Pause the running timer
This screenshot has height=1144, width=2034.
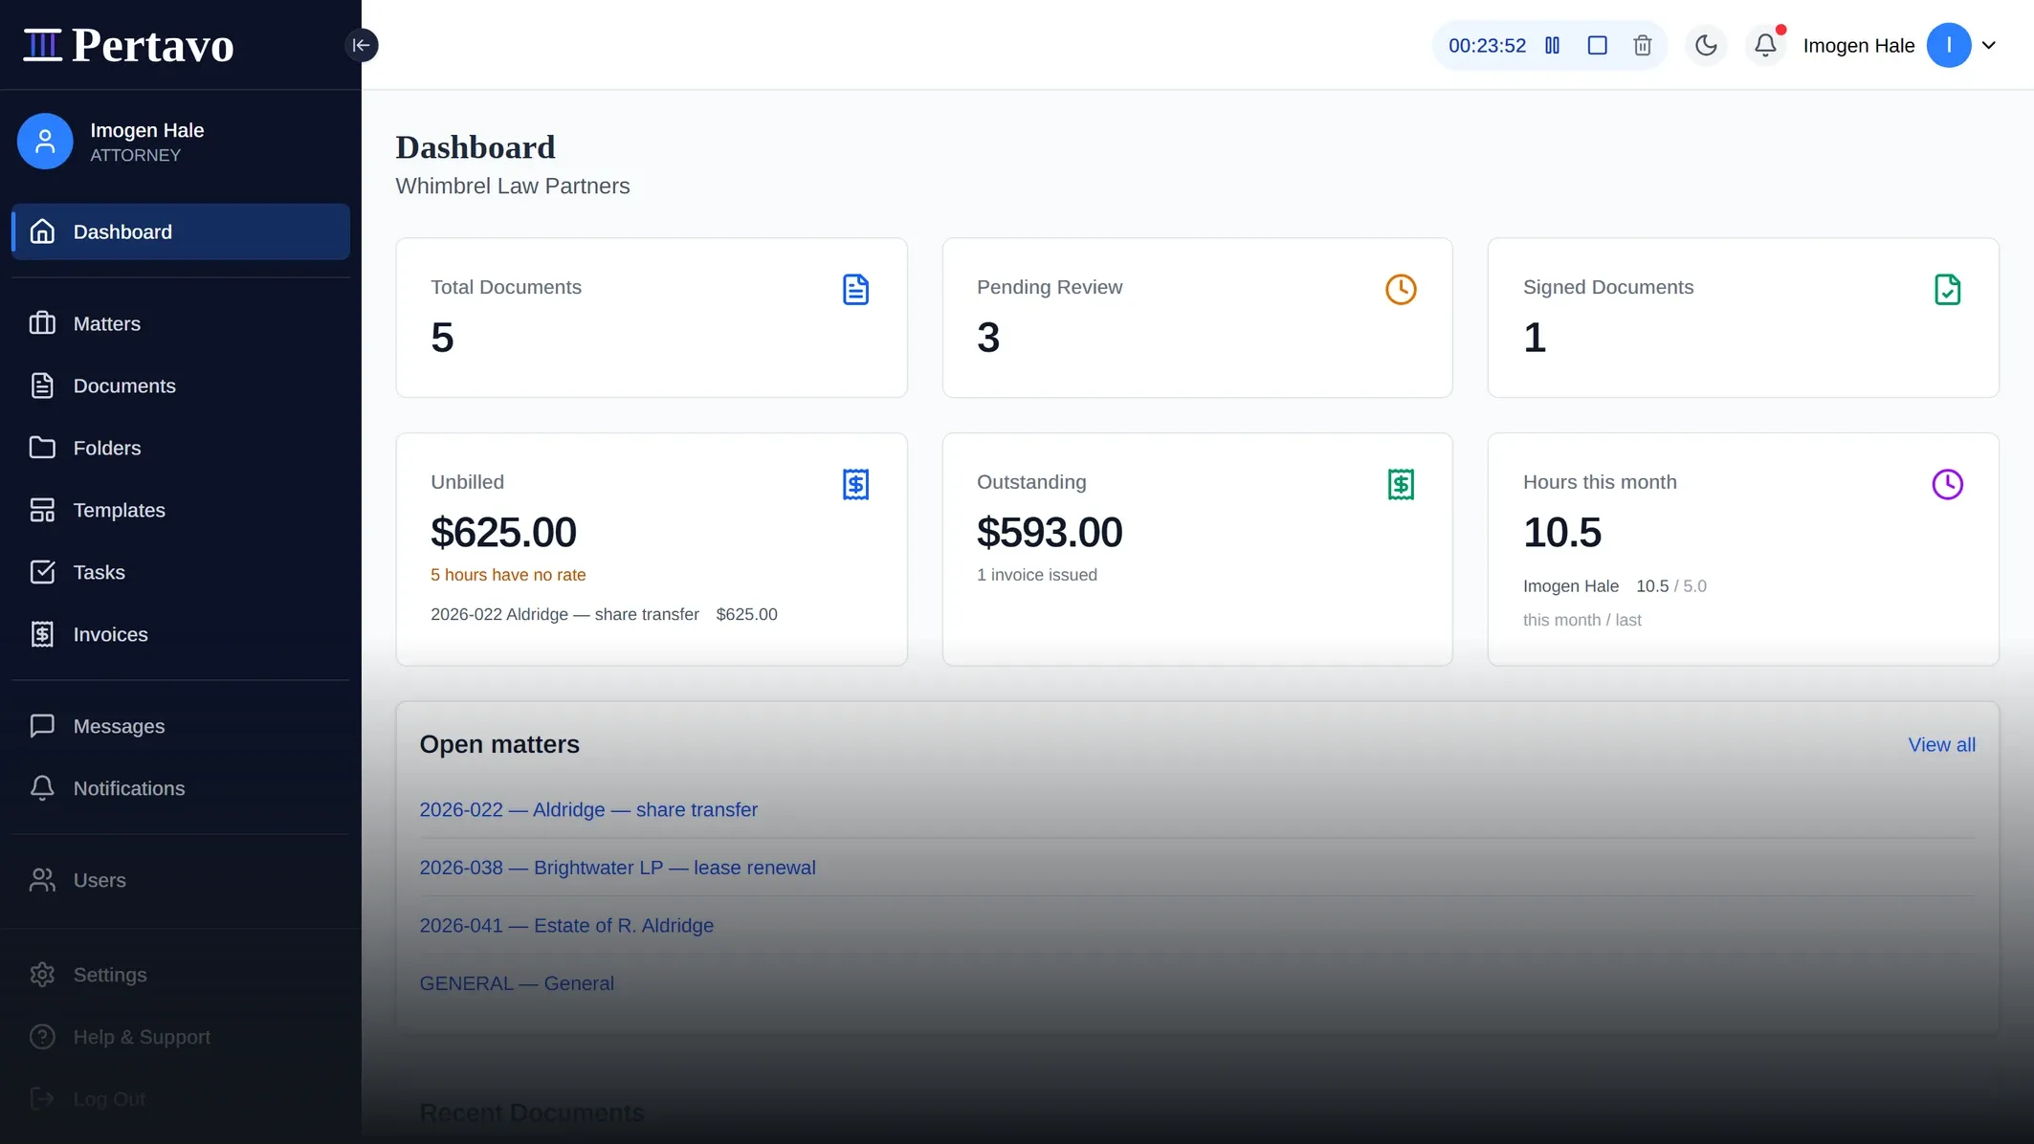(x=1552, y=45)
